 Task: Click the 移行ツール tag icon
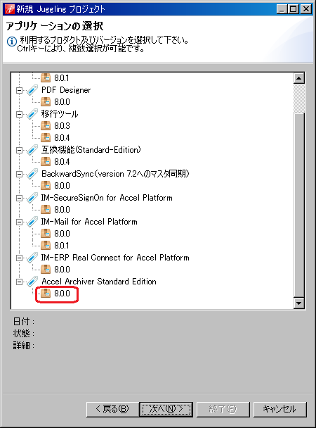[32, 114]
